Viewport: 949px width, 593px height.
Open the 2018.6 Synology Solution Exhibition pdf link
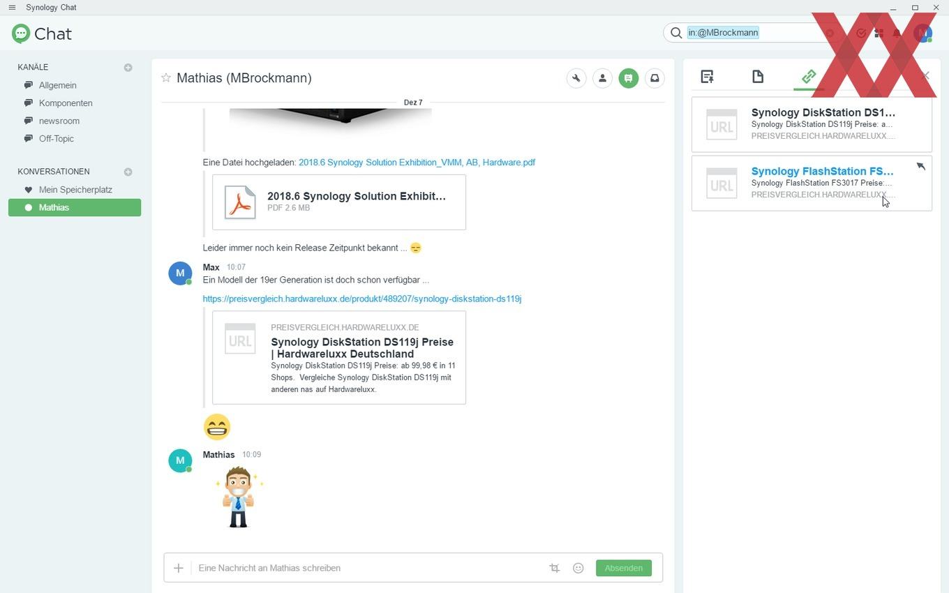[x=417, y=163]
